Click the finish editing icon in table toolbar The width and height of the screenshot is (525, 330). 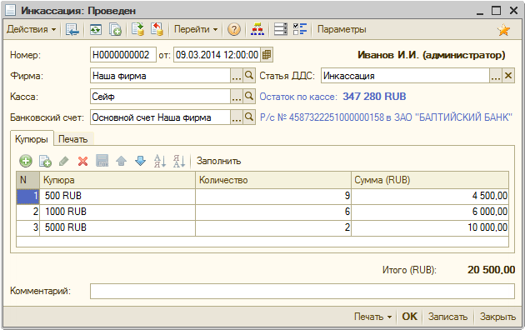coord(102,161)
